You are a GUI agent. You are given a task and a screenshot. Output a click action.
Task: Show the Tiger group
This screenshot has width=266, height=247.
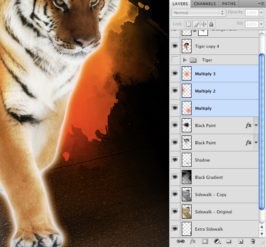175,60
